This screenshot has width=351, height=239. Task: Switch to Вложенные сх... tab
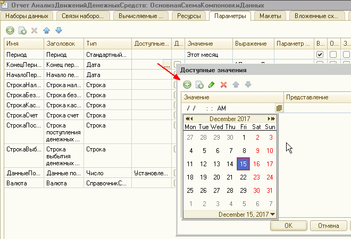[316, 16]
